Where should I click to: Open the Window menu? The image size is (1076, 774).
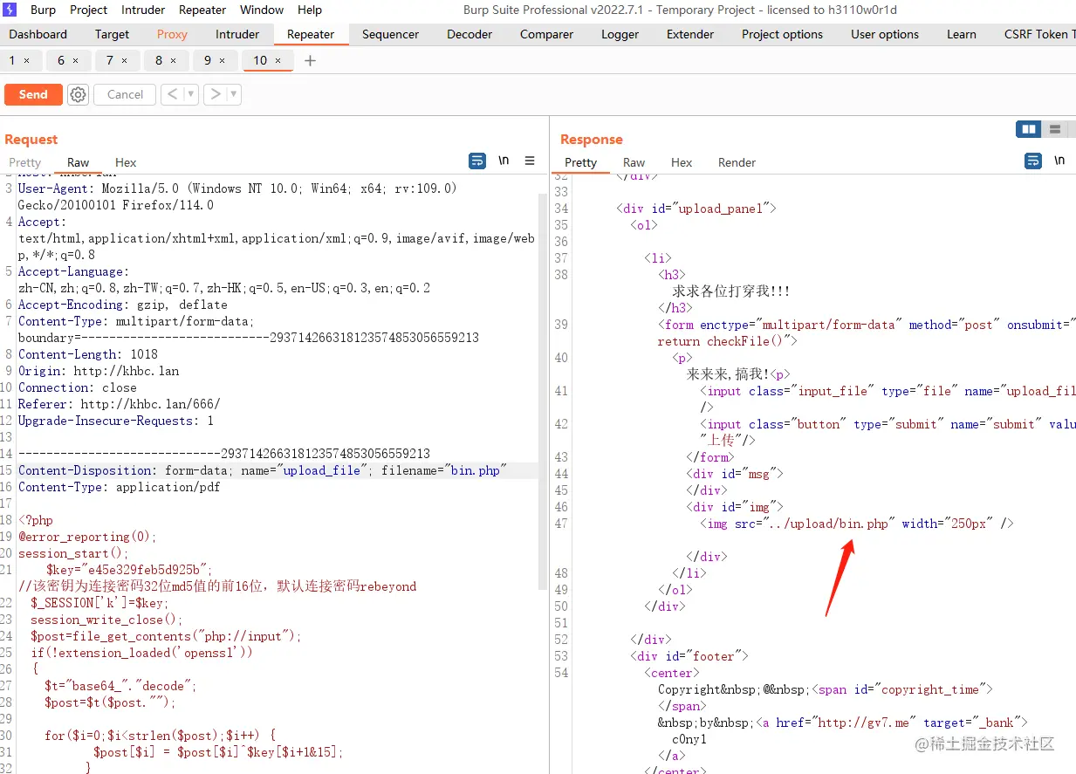262,10
